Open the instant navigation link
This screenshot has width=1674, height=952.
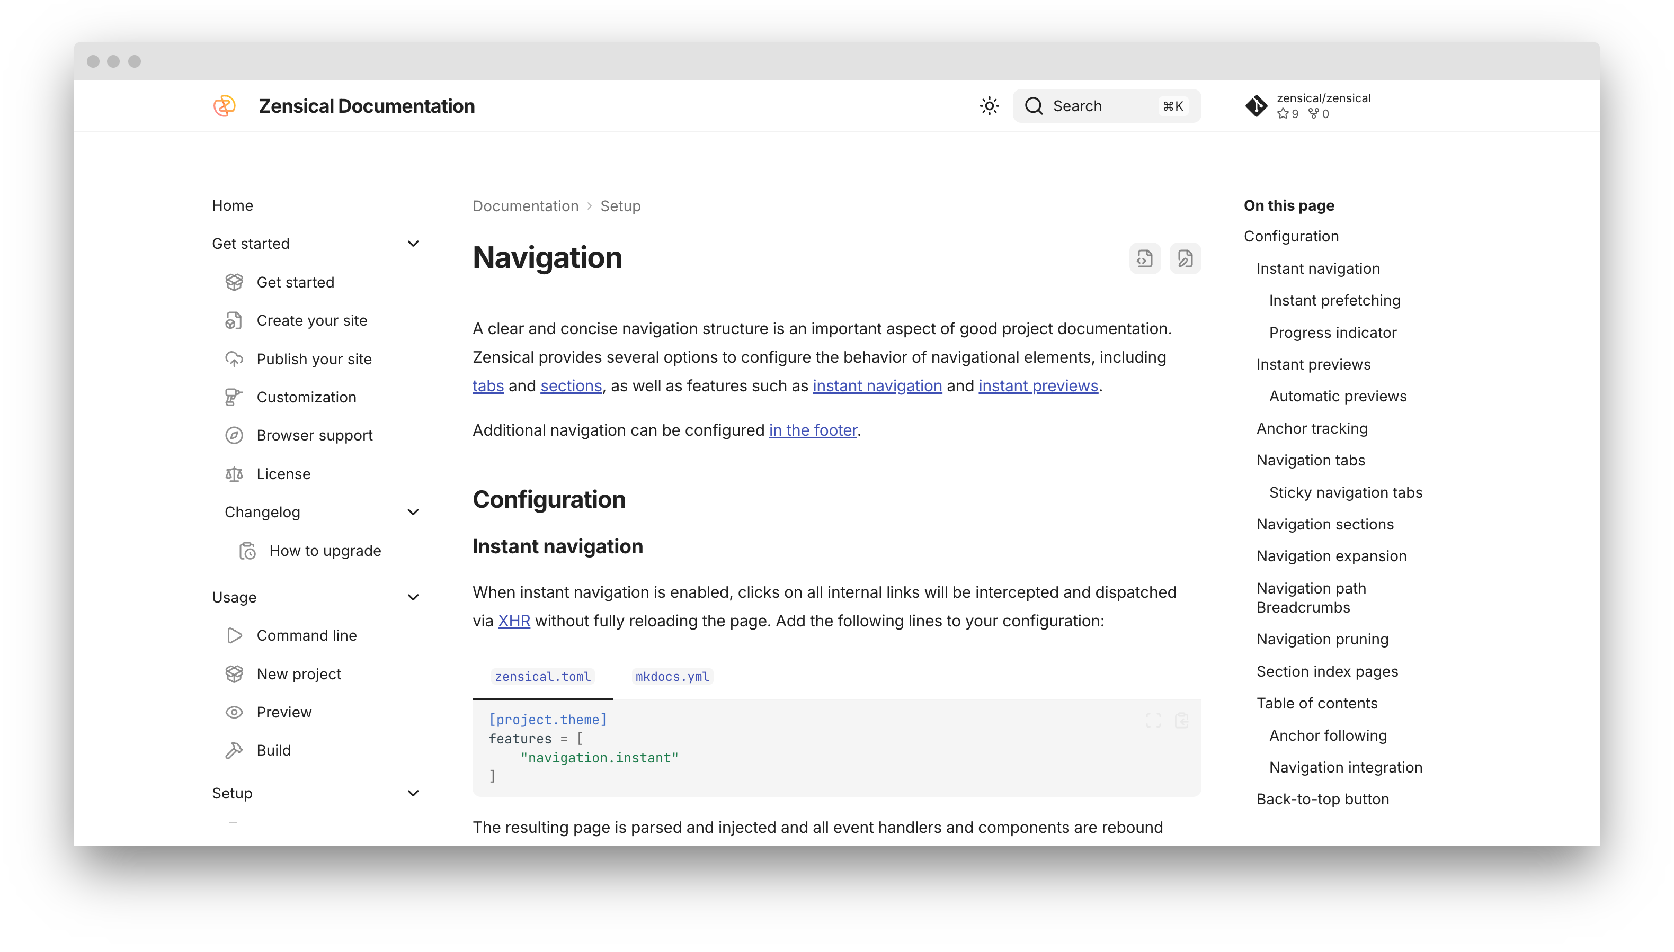(877, 386)
